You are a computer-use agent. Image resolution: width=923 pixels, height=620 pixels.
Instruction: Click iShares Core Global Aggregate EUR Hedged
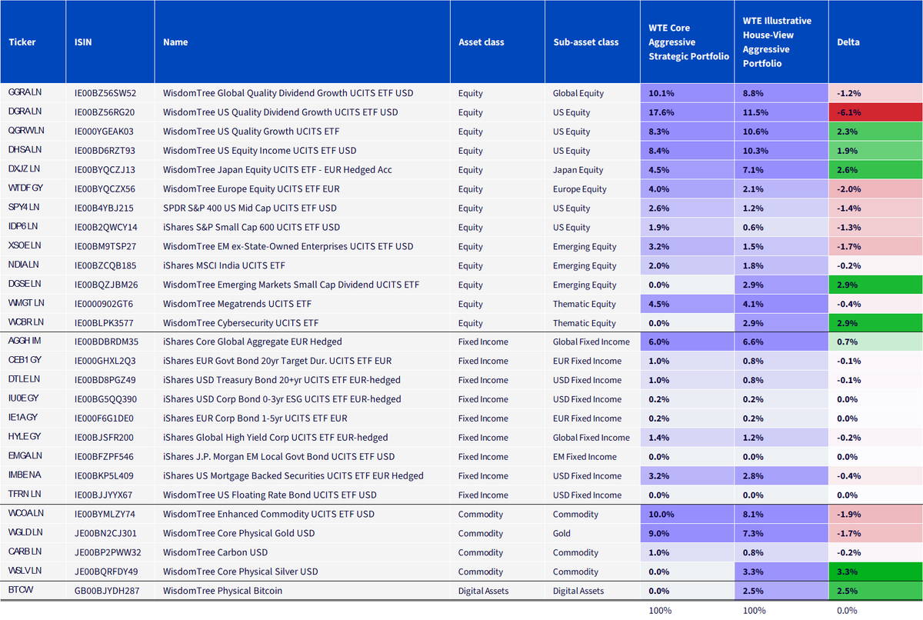[252, 342]
